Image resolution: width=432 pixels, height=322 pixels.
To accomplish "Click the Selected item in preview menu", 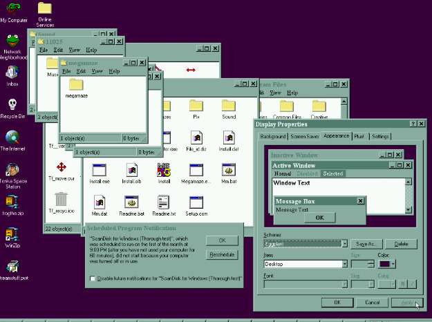I will point(333,173).
